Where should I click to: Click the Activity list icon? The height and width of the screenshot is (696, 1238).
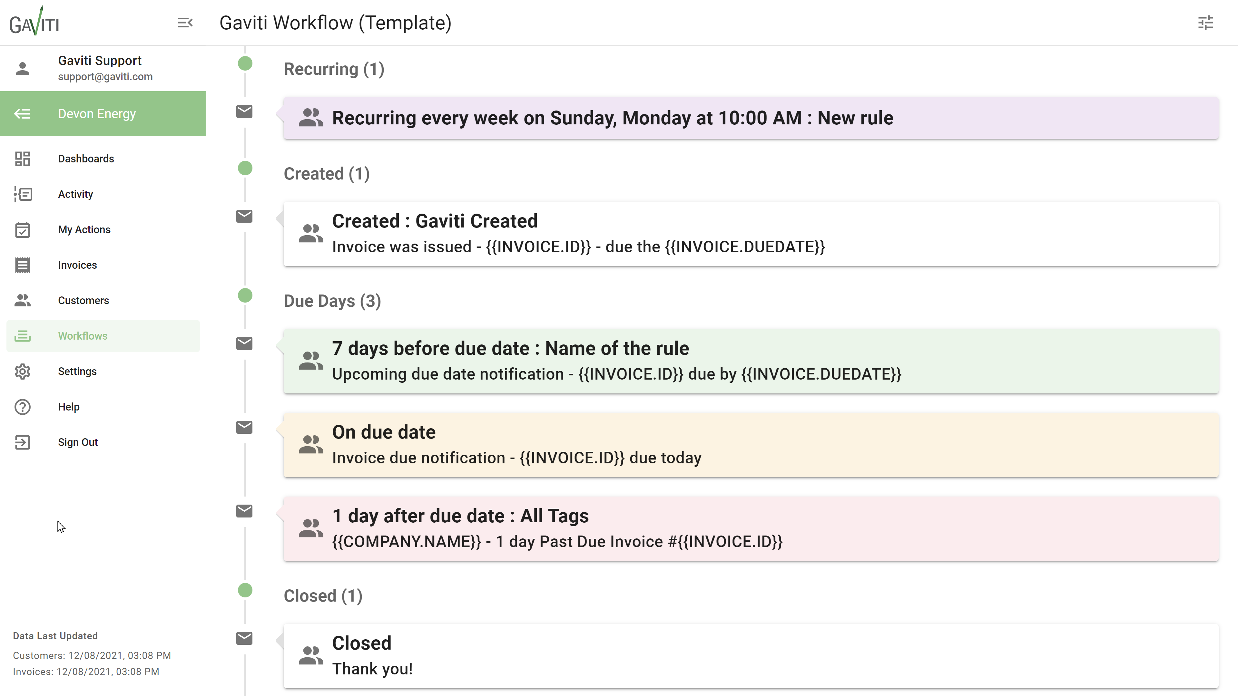tap(23, 194)
